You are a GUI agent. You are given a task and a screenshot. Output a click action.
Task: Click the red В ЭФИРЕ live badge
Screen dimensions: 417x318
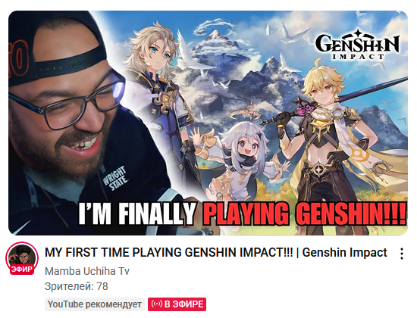point(177,304)
